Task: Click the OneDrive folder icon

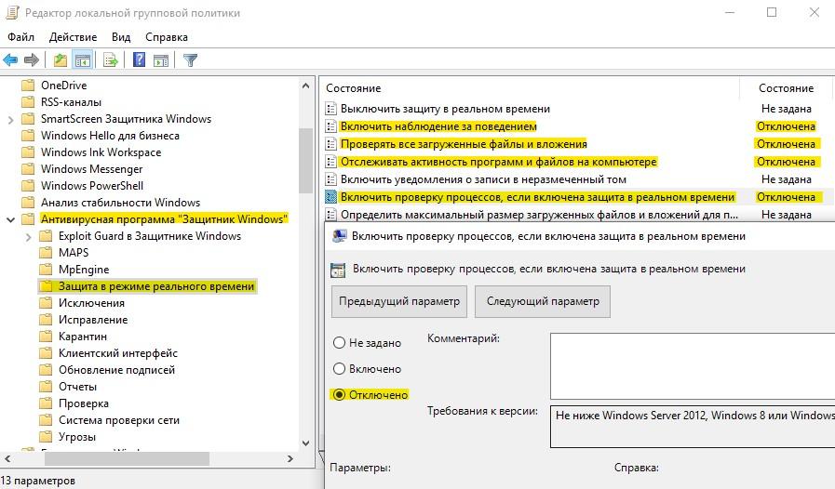Action: coord(28,86)
